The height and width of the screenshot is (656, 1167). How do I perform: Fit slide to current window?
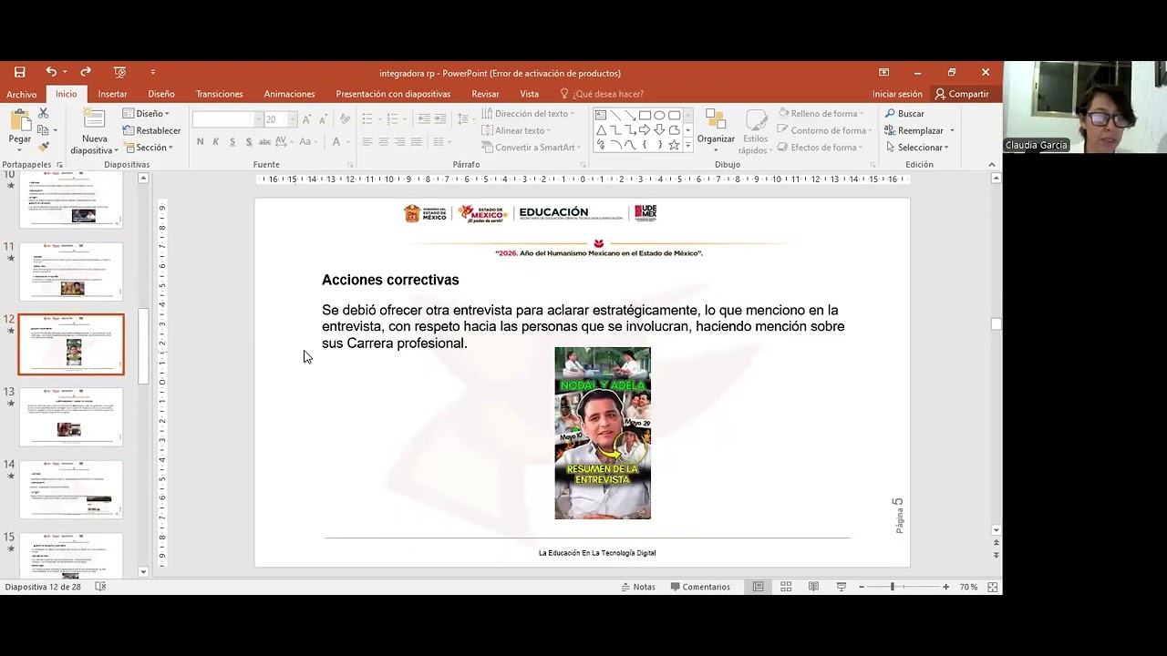pos(992,587)
